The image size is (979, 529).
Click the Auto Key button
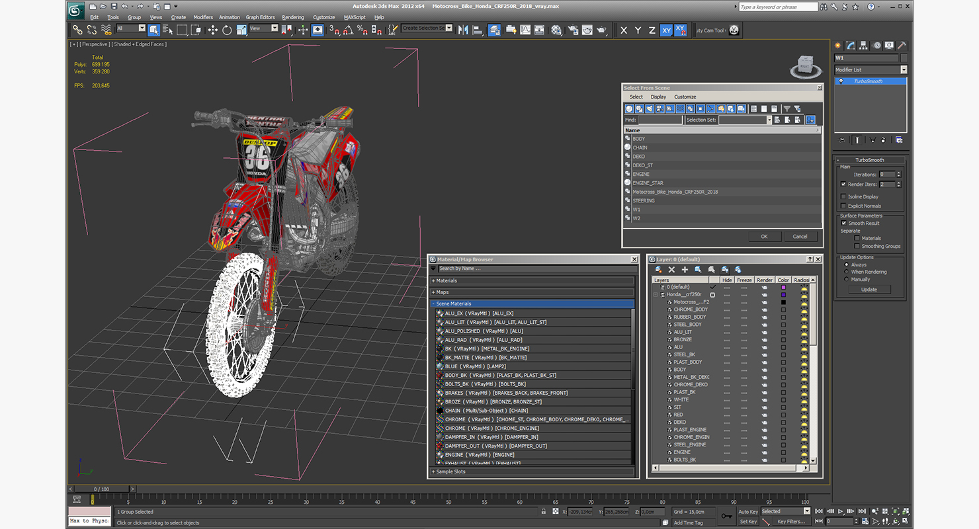click(747, 511)
